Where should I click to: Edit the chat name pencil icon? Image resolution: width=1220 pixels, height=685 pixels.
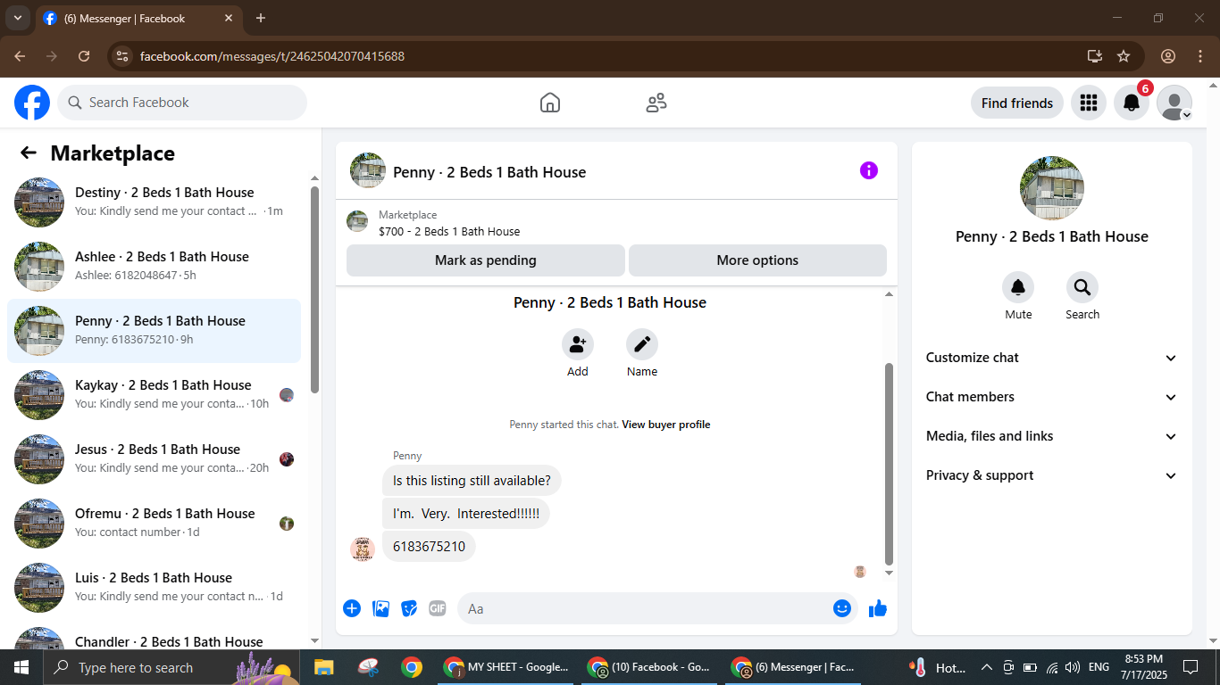pos(642,344)
